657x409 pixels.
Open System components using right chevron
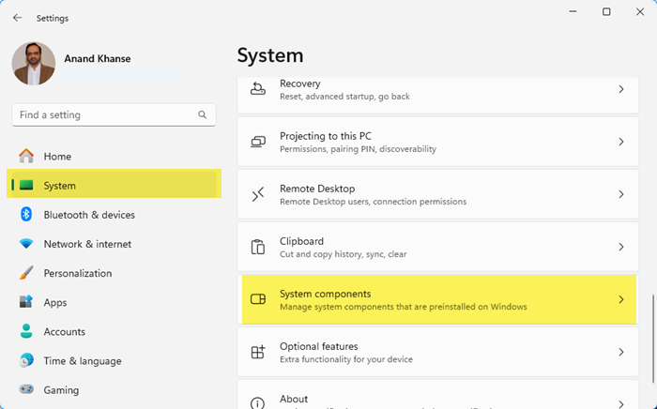pos(620,299)
